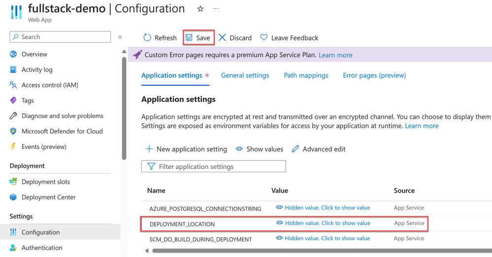The width and height of the screenshot is (492, 257).
Task: Click the Overview globe icon
Action: point(13,54)
